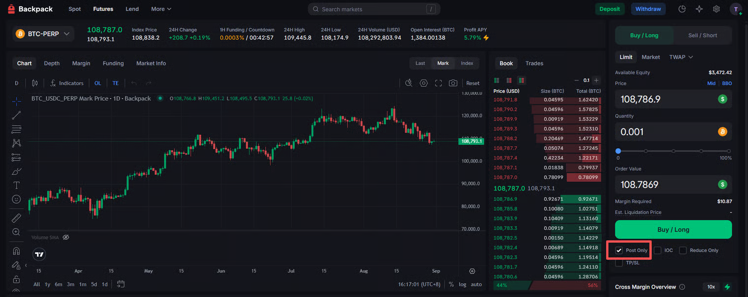Select the text annotation tool

(x=16, y=185)
